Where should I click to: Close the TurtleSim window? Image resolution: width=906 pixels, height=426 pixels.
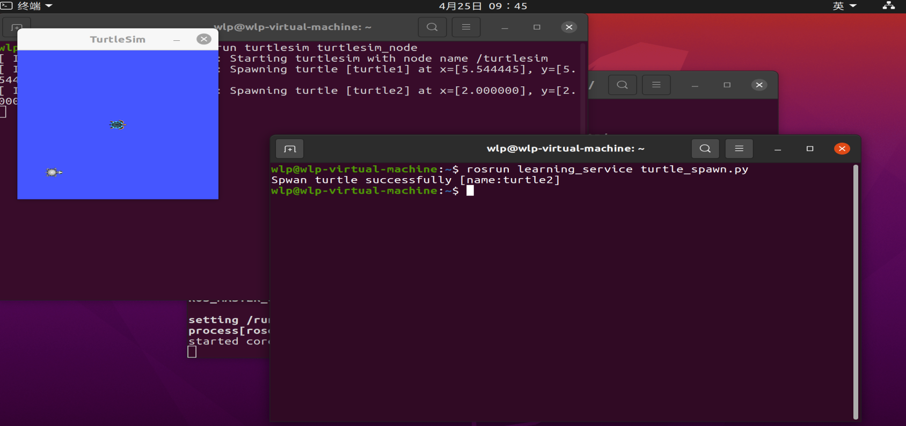pyautogui.click(x=204, y=39)
